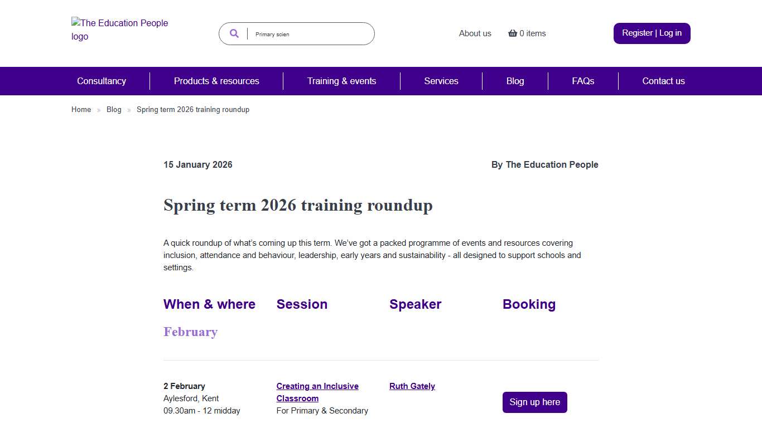The width and height of the screenshot is (762, 428).
Task: Click the author name The Education People
Action: [x=552, y=164]
